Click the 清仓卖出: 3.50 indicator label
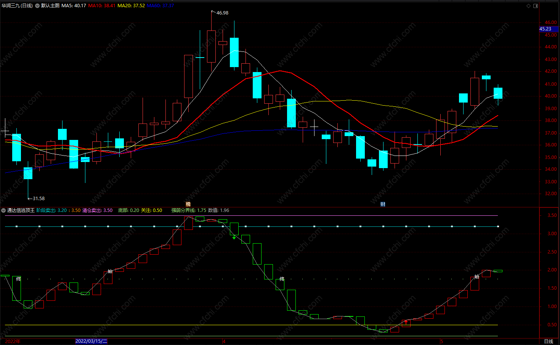 [x=98, y=210]
